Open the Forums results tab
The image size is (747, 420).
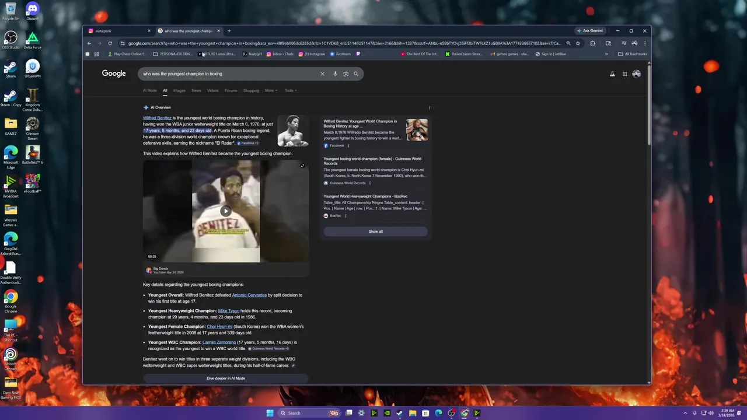pos(231,90)
